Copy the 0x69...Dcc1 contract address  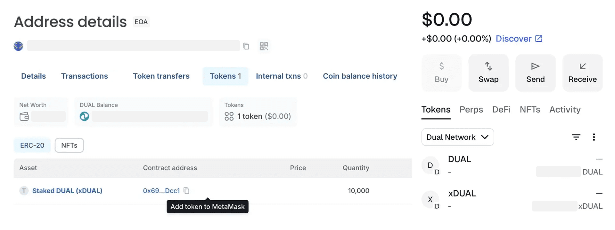(186, 191)
